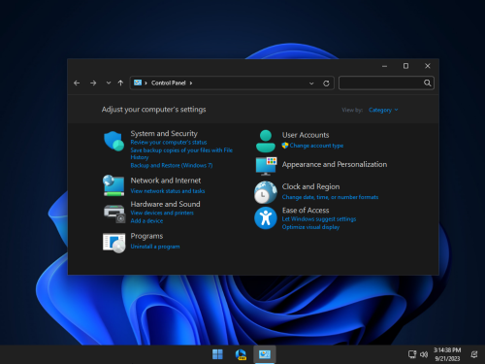This screenshot has height=364, width=485.
Task: Open the System and Security heading
Action: pos(164,134)
